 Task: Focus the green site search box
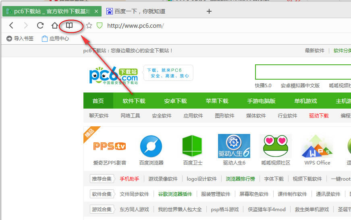coord(303,72)
